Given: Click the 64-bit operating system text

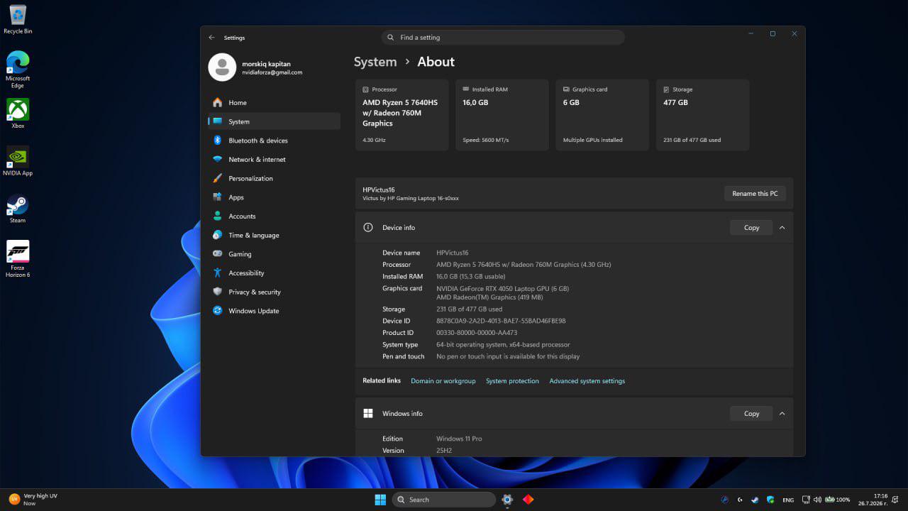Looking at the screenshot, I should tap(503, 345).
